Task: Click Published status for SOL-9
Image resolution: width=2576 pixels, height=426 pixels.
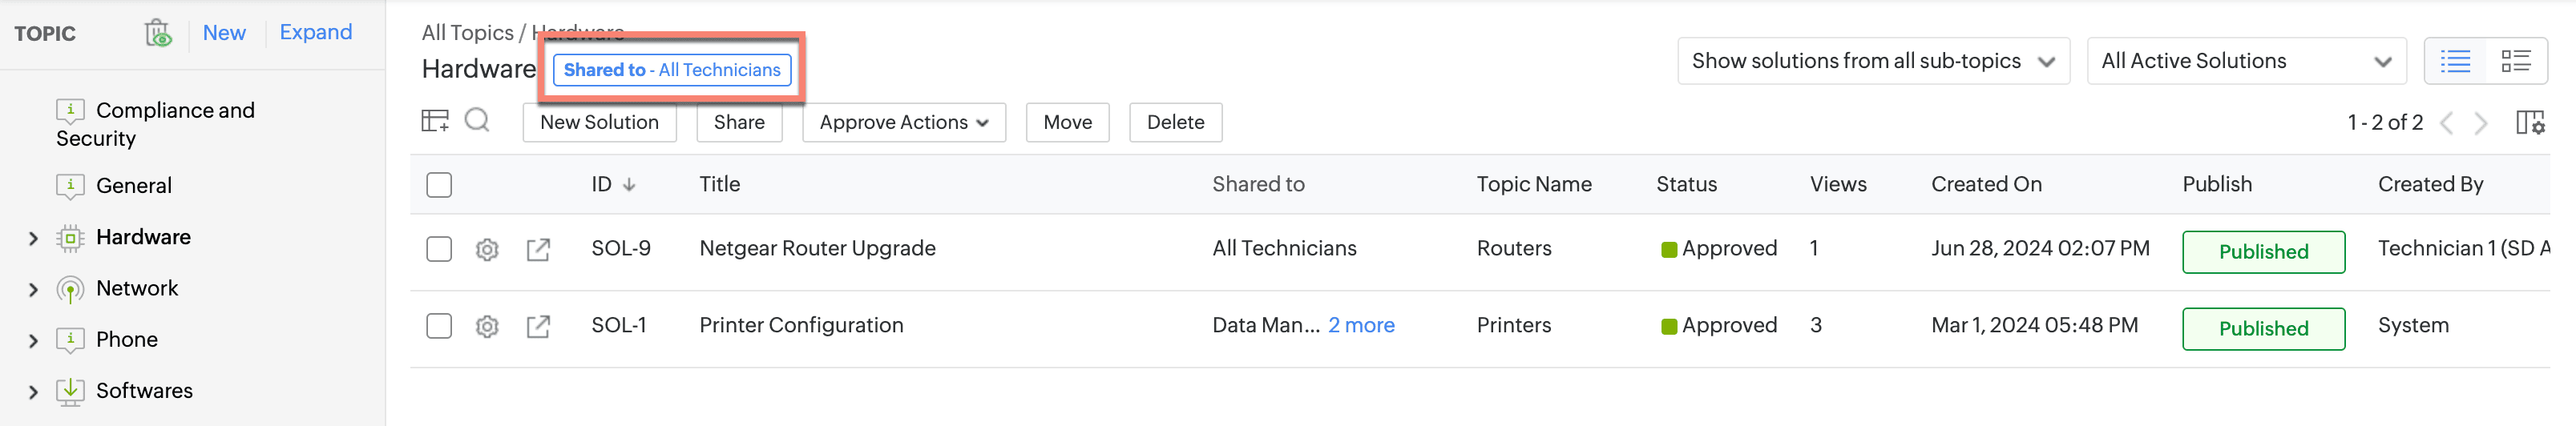Action: [2263, 252]
